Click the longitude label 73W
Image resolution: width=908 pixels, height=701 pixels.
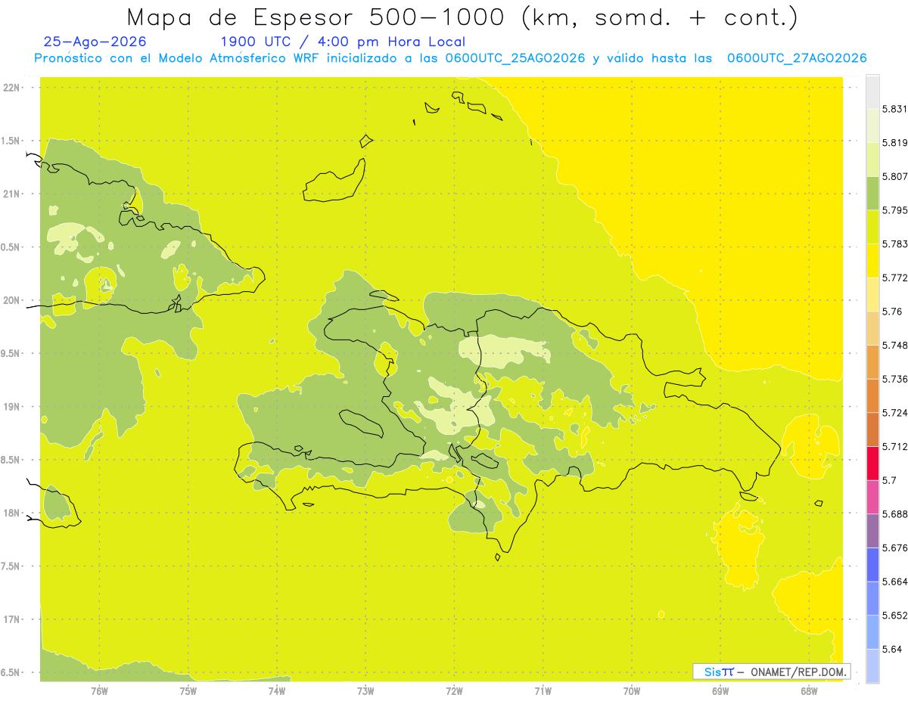pos(365,690)
